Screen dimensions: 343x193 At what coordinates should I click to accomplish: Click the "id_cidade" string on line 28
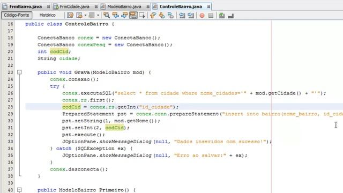point(156,107)
